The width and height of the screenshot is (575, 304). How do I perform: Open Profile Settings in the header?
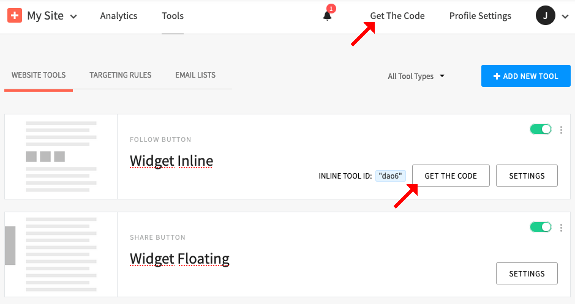tap(480, 16)
